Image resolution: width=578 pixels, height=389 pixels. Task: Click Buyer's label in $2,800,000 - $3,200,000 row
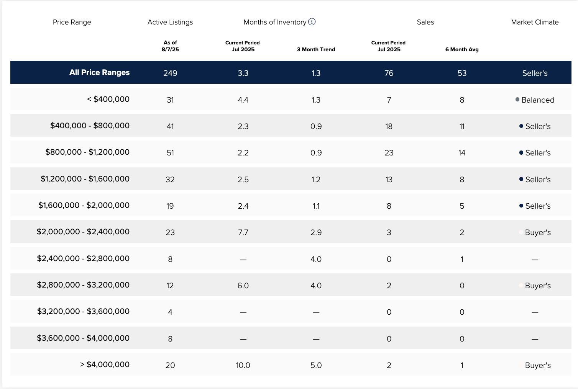(x=538, y=286)
